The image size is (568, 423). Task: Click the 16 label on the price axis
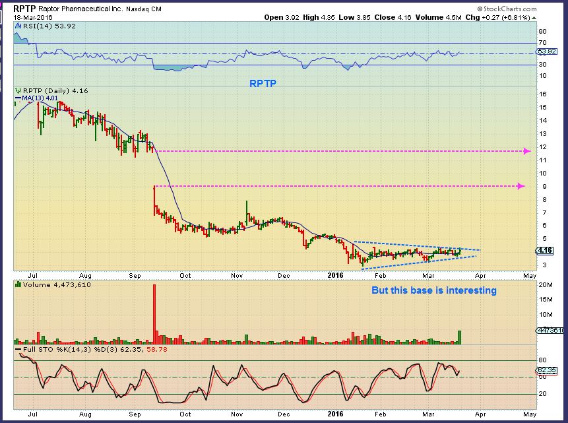click(543, 94)
